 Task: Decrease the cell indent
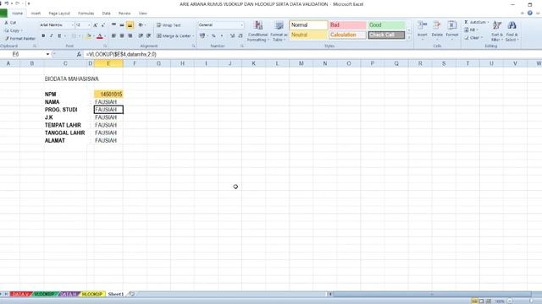(141, 35)
